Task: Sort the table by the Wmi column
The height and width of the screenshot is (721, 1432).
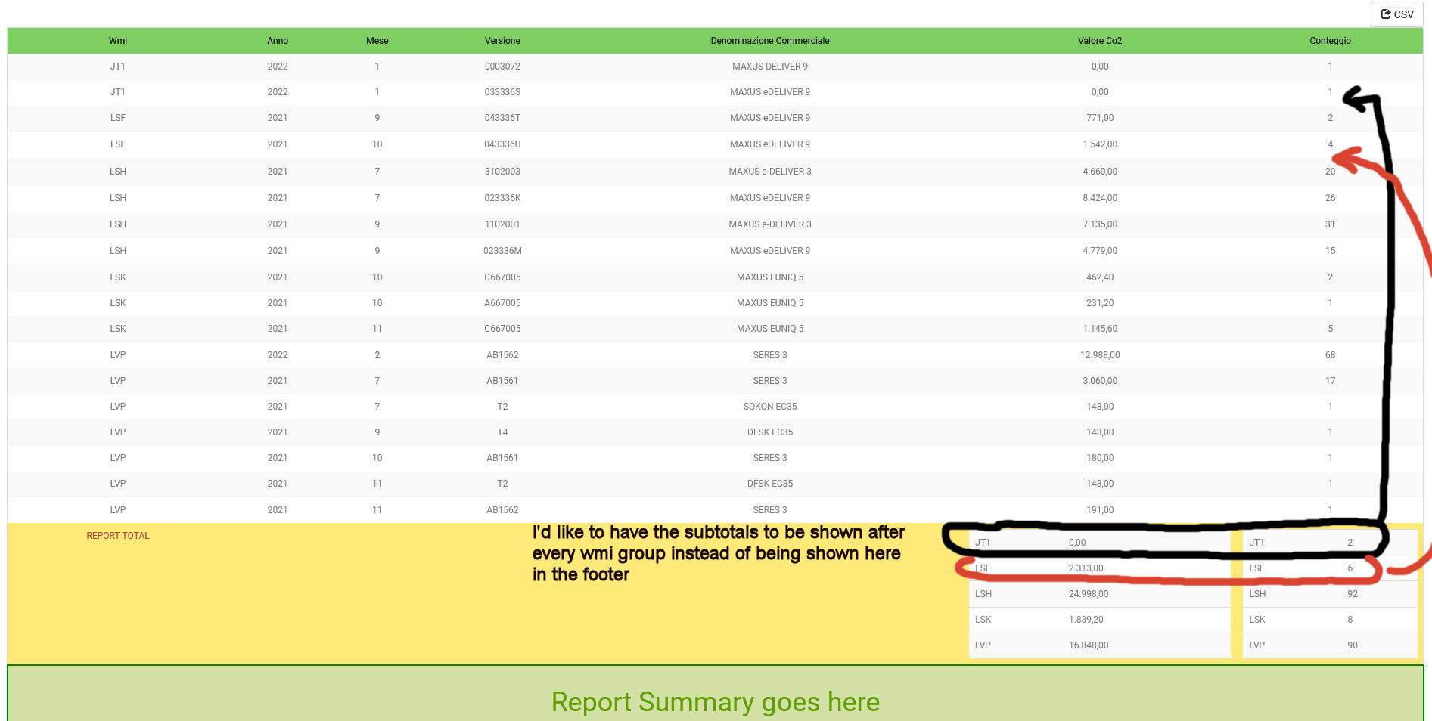Action: (x=117, y=41)
